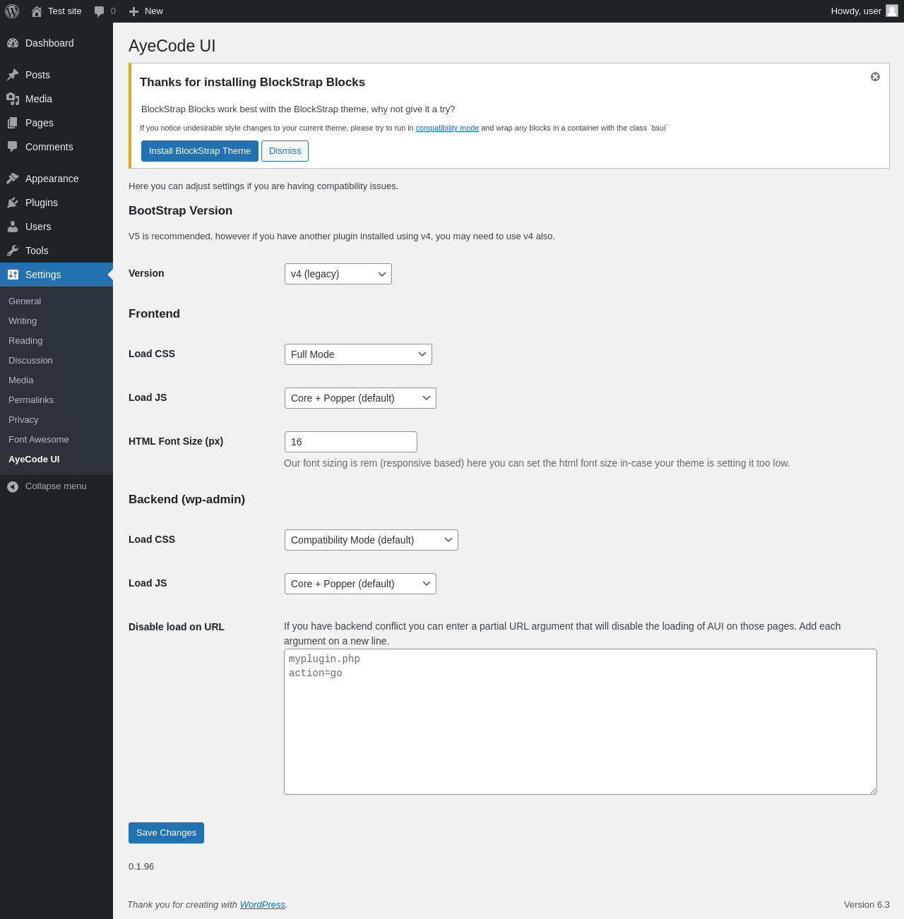Click Test site in the admin bar
Viewport: 904px width, 919px height.
[65, 11]
